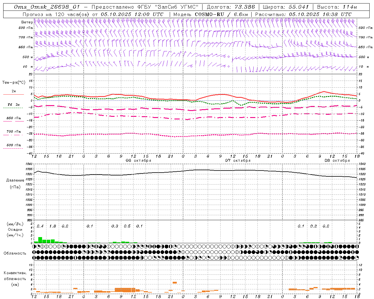The image size is (374, 299).
Task: Click the highest orange convective cloud bar
Action: [175, 283]
